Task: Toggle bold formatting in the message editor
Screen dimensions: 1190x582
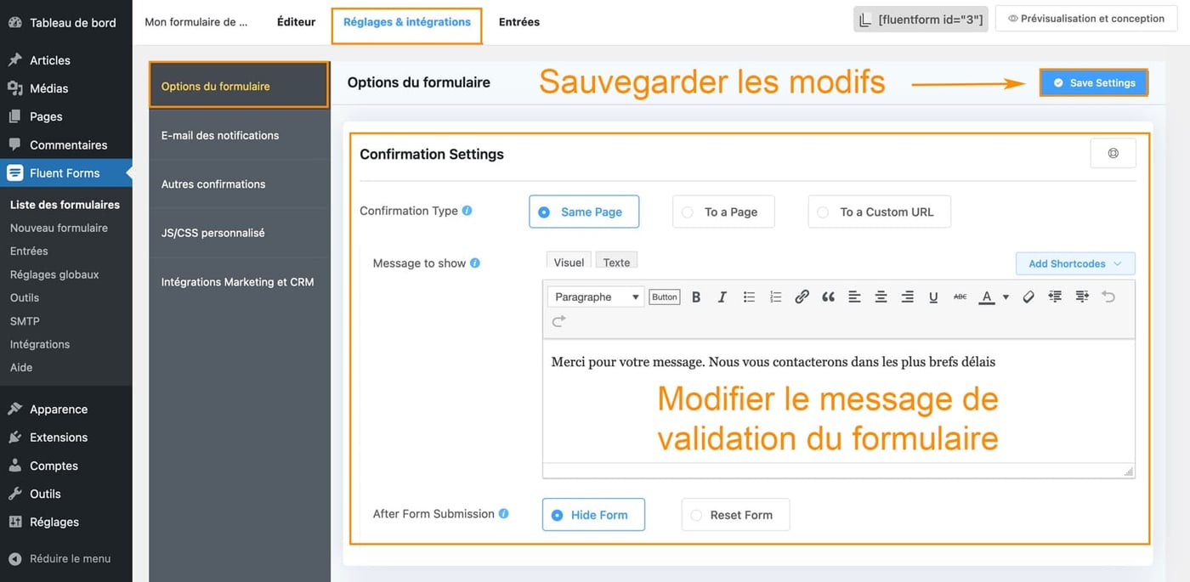Action: click(x=695, y=297)
